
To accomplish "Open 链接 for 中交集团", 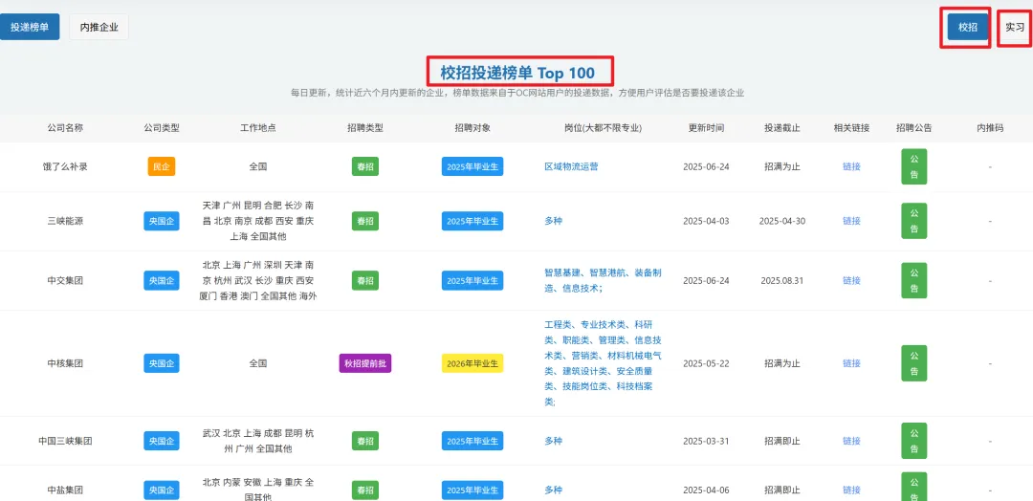I will pos(852,280).
